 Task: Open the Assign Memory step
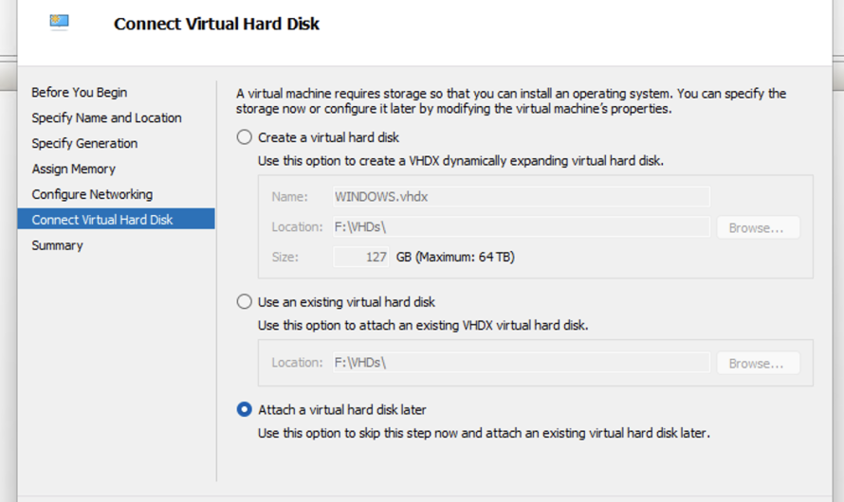click(x=73, y=169)
